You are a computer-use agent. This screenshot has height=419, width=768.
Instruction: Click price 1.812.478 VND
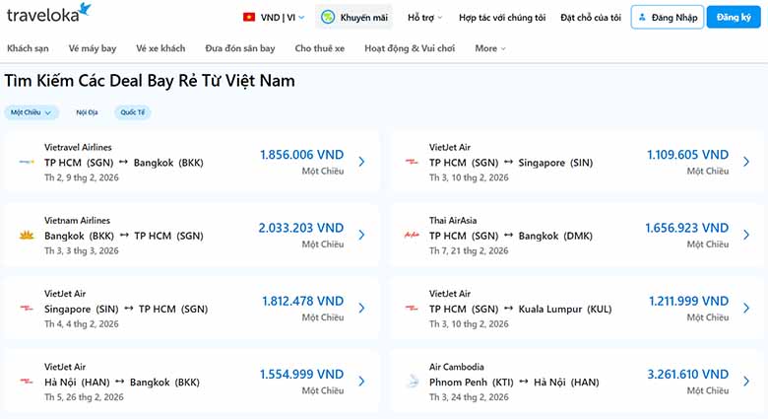tap(302, 301)
